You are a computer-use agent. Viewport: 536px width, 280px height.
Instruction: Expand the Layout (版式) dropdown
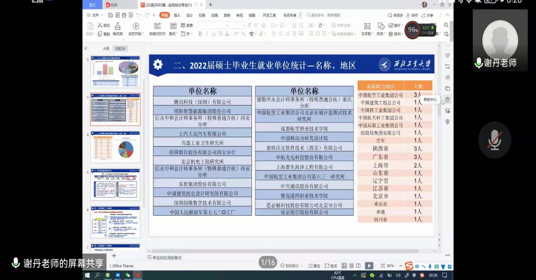[173, 34]
